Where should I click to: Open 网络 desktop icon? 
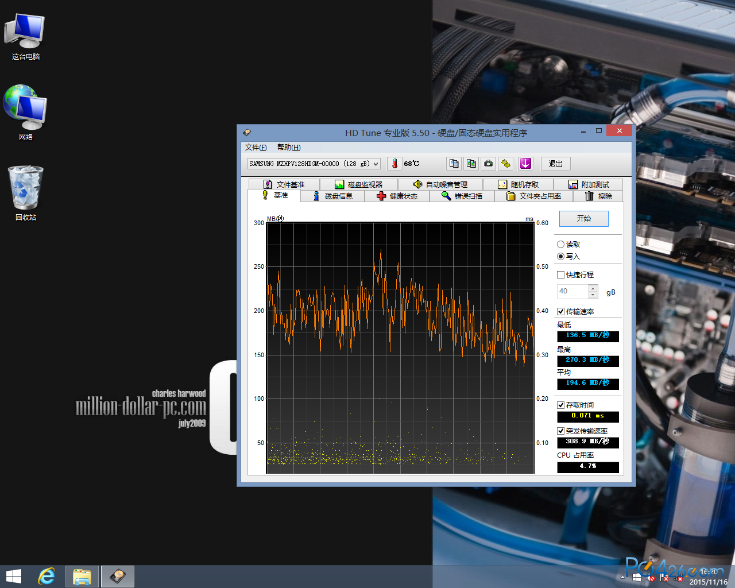(x=26, y=113)
